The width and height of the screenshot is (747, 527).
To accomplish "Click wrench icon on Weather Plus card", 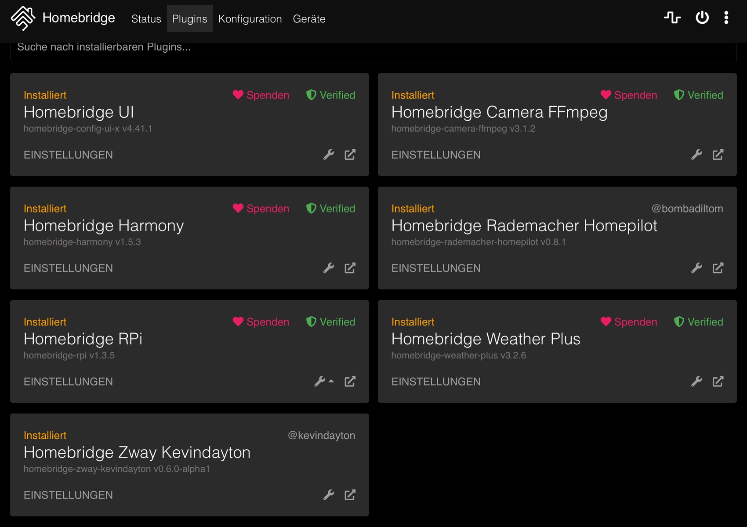I will tap(696, 381).
